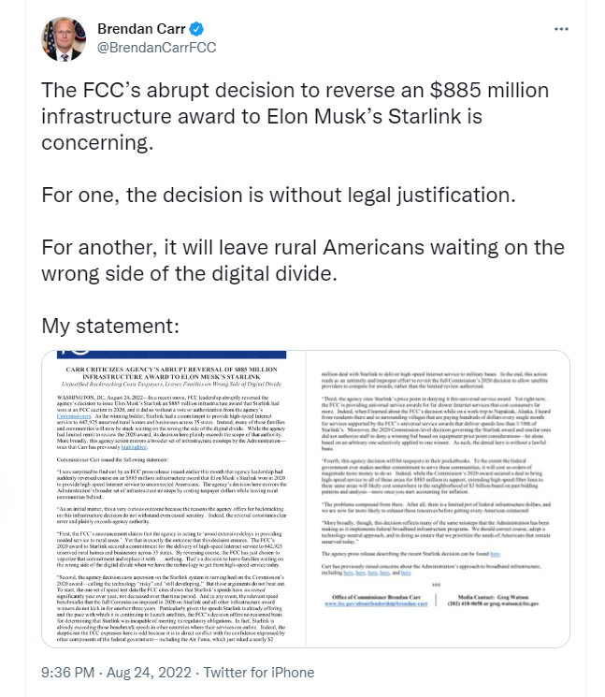
Task: Open the left statement page image
Action: [174, 499]
